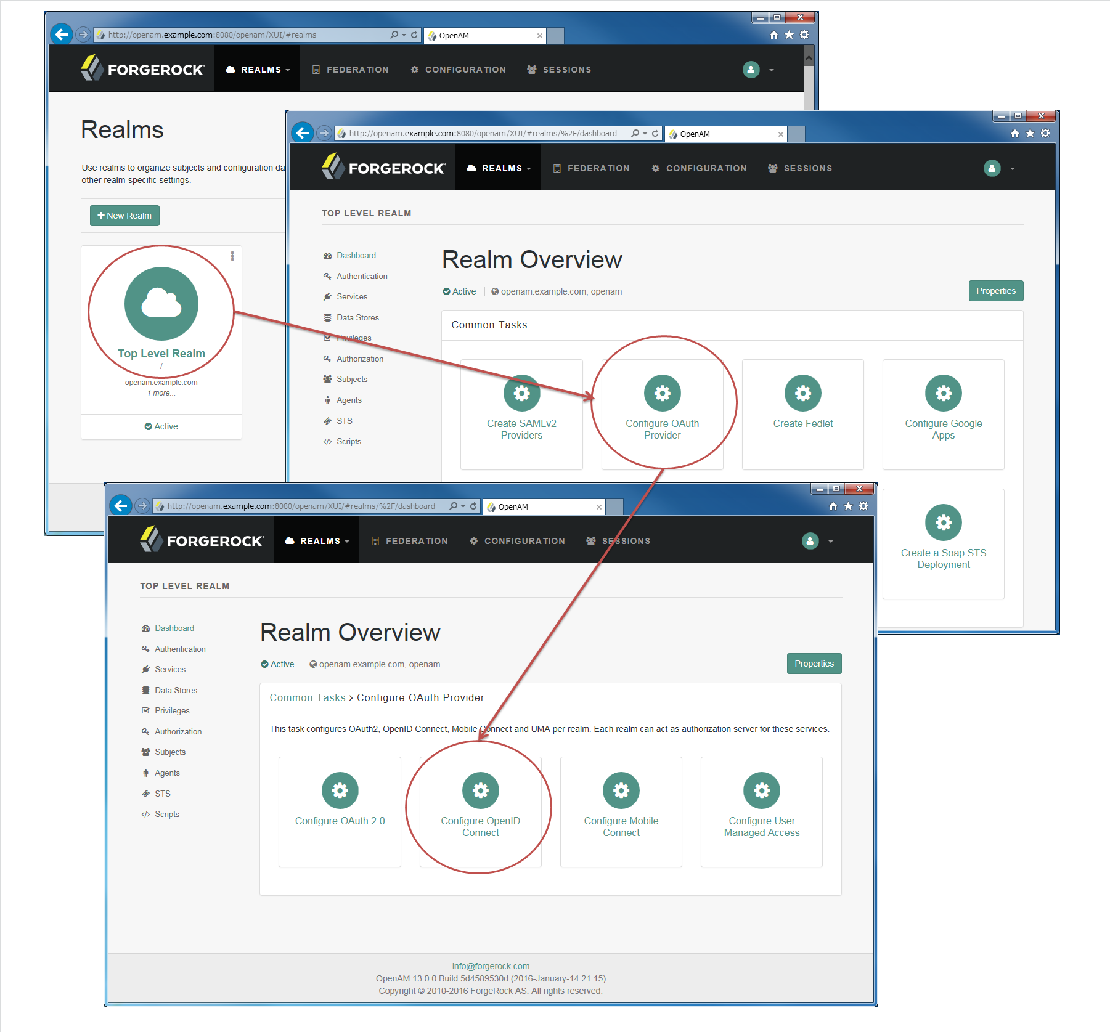Expand the user account caret in the front window
Screen dimensions: 1110x1032
pyautogui.click(x=831, y=542)
